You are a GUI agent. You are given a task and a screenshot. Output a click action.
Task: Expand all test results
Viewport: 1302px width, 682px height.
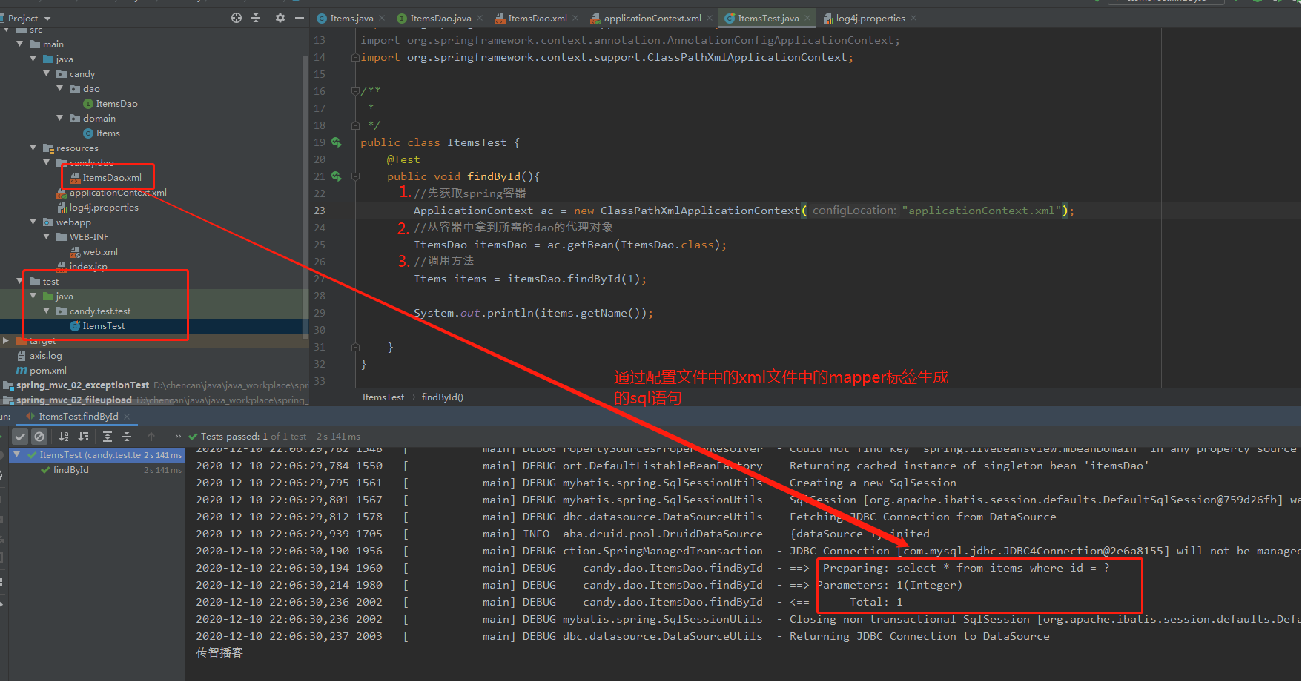click(x=108, y=437)
